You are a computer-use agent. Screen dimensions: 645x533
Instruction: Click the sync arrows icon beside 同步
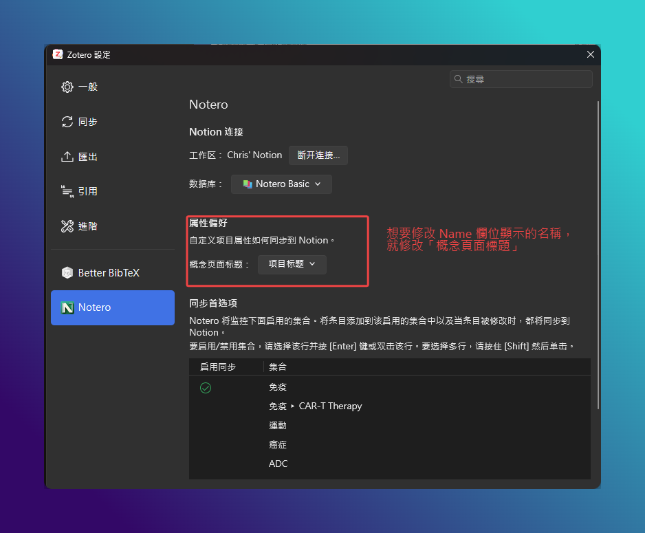point(67,122)
